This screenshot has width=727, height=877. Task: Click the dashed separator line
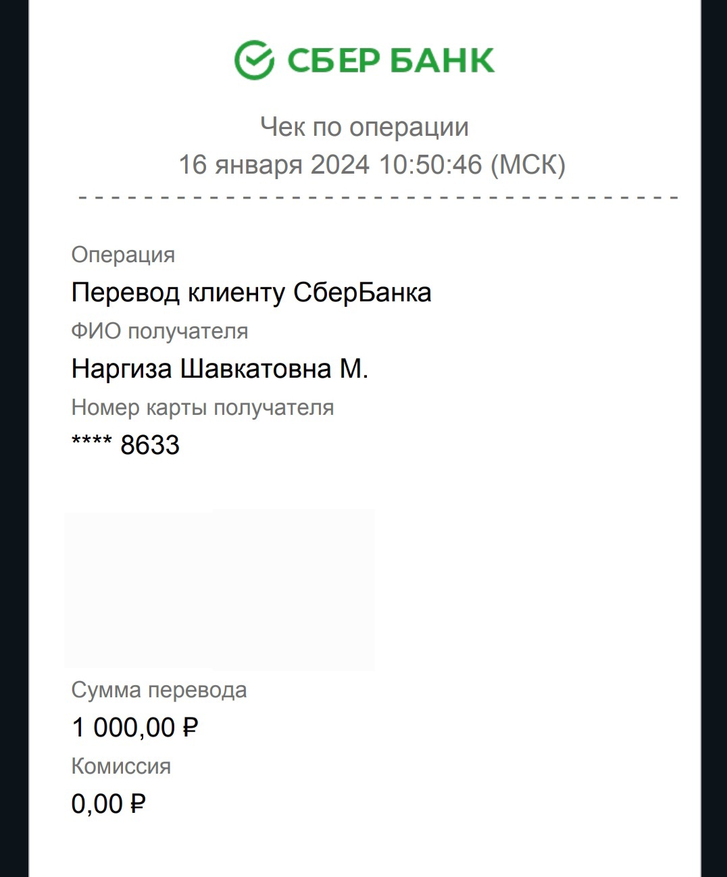[x=378, y=198]
